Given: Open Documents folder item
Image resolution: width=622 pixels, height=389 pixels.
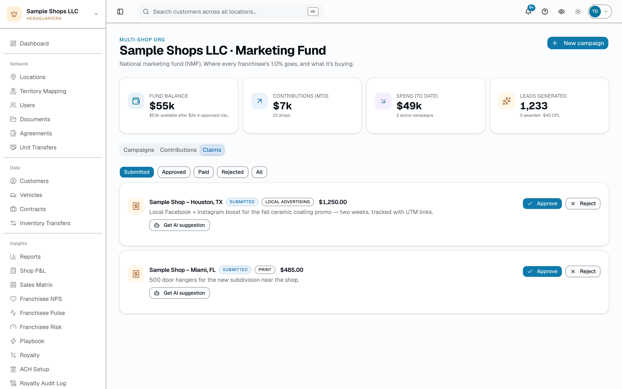Looking at the screenshot, I should point(53,119).
